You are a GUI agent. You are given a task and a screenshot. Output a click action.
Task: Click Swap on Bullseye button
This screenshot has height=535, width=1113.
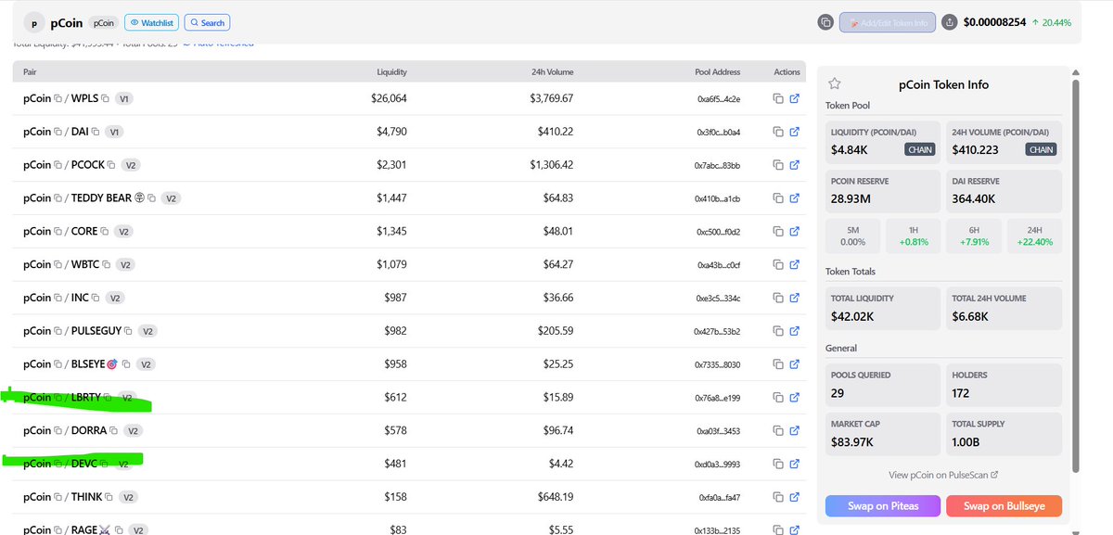[1004, 506]
